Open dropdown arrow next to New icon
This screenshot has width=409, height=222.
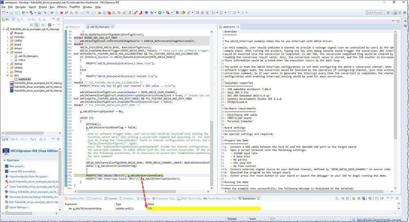pos(7,13)
